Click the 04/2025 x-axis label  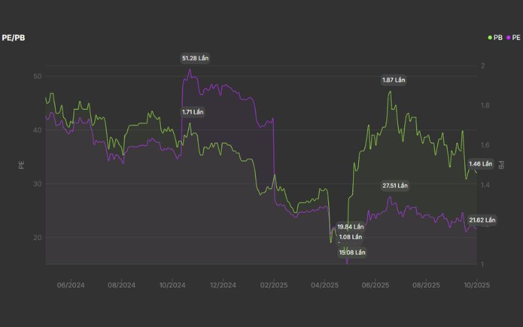325,285
